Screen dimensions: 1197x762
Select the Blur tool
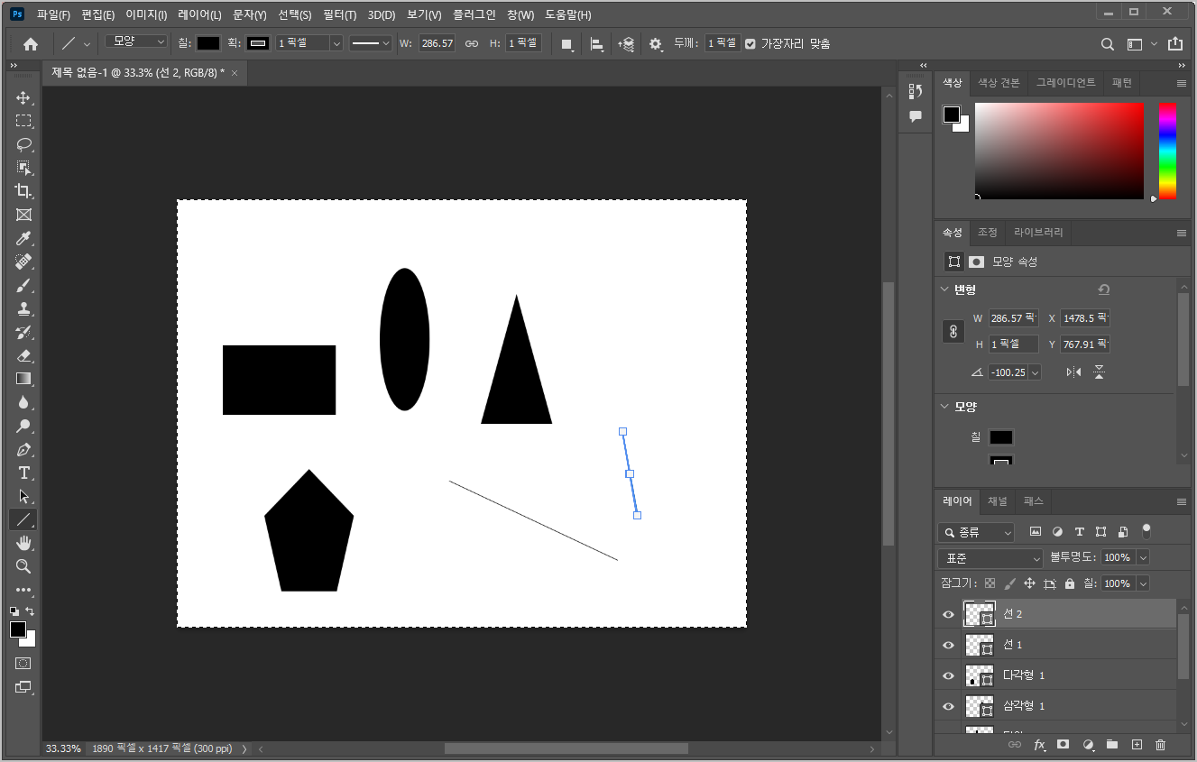(23, 402)
